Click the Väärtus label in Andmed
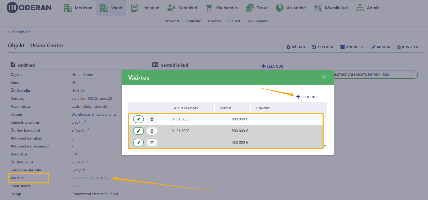Screen dimensions: 428x200 point(17,178)
